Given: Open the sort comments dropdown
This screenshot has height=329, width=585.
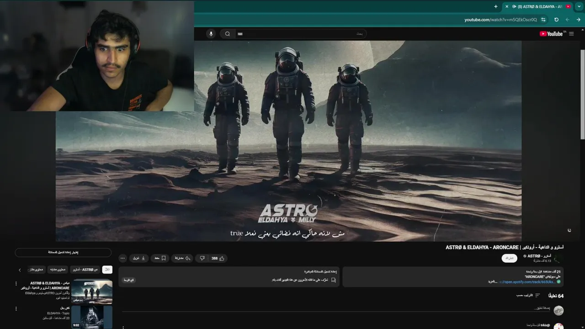Looking at the screenshot, I should [x=528, y=296].
